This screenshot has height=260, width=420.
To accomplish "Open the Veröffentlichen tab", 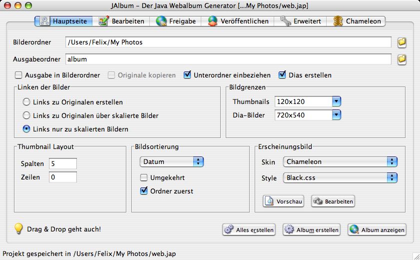I will click(x=238, y=21).
